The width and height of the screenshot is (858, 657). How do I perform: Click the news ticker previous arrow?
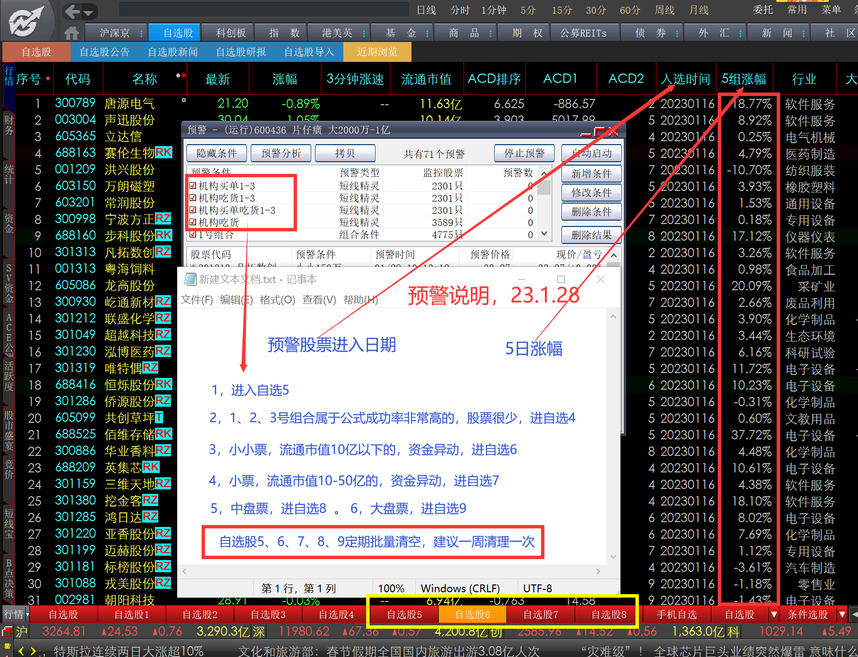(21, 651)
